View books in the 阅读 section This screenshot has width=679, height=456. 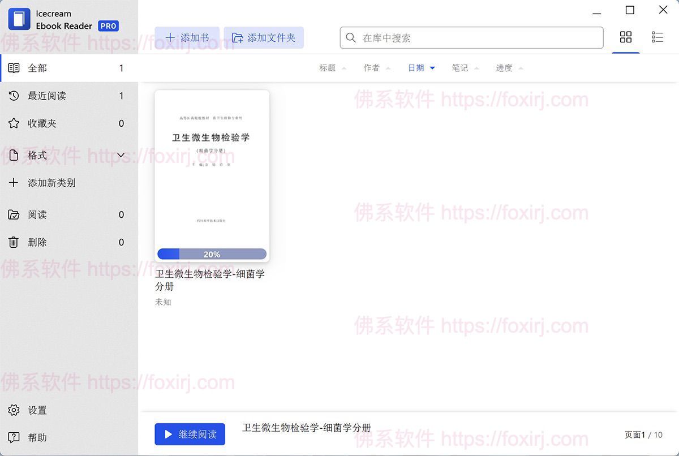tap(37, 214)
